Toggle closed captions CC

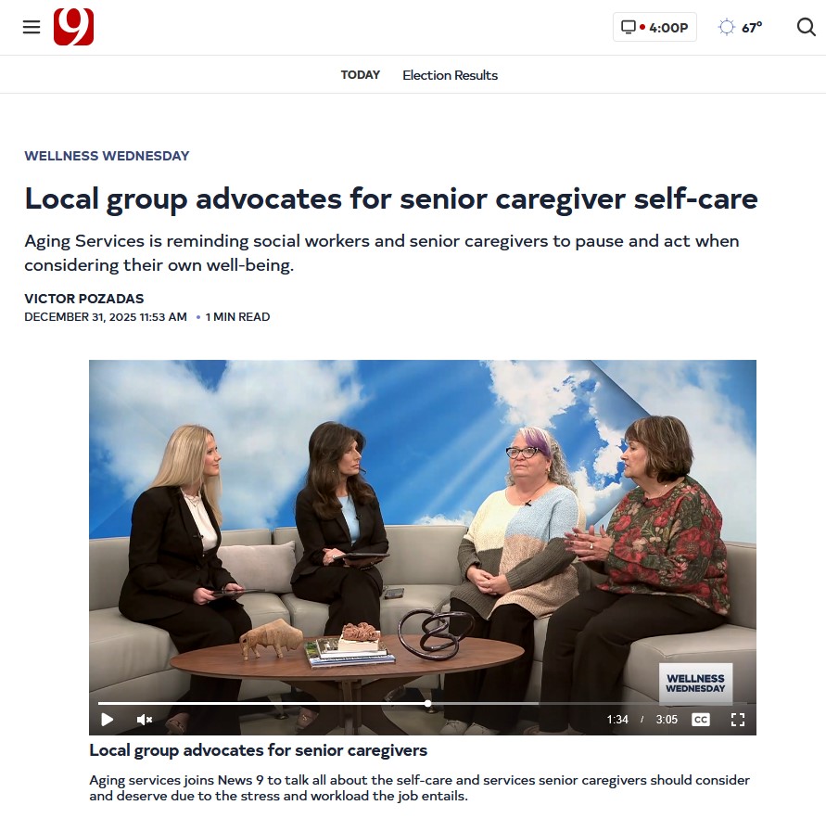click(x=701, y=720)
